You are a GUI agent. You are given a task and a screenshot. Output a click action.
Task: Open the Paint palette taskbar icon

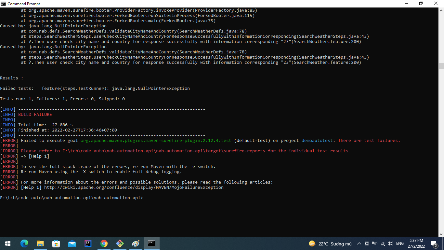(x=136, y=243)
